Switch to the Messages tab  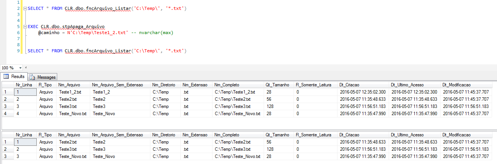[x=43, y=77]
